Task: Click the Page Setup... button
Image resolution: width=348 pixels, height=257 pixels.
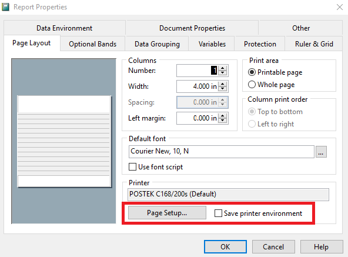Action: [x=167, y=213]
